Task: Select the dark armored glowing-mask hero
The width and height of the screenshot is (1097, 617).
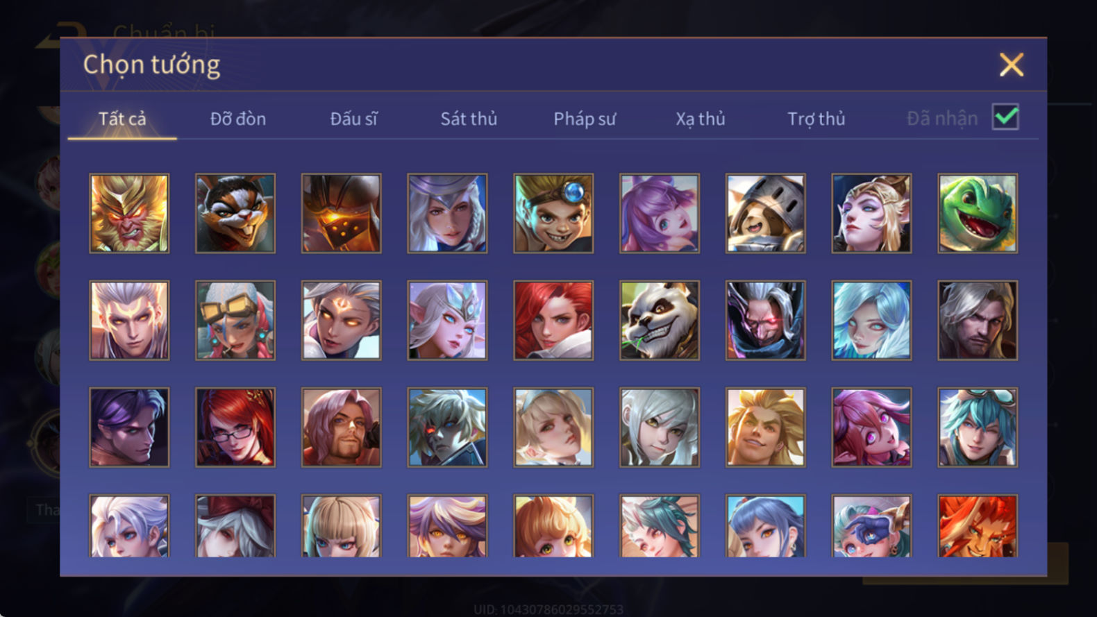Action: pos(341,213)
